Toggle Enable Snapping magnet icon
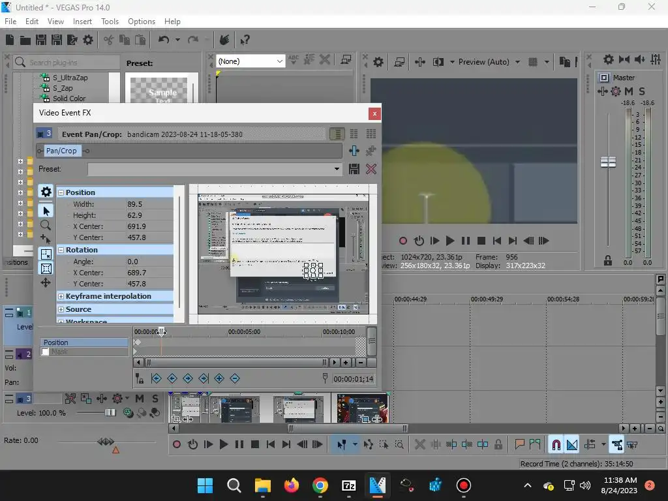 point(556,445)
